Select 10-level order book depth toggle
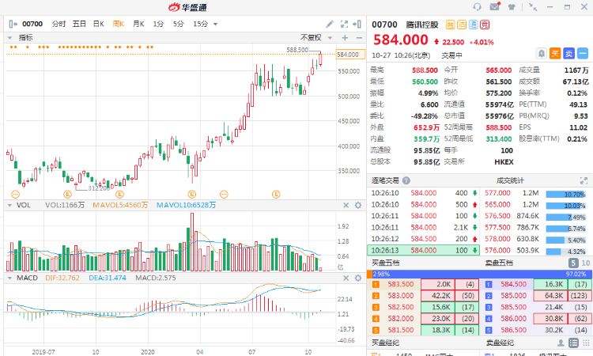This screenshot has height=356, width=593. pyautogui.click(x=585, y=263)
